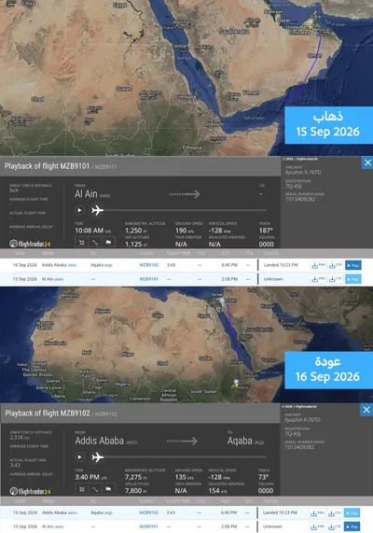Click the '190' ground speed value
373x533 pixels.
pyautogui.click(x=181, y=231)
